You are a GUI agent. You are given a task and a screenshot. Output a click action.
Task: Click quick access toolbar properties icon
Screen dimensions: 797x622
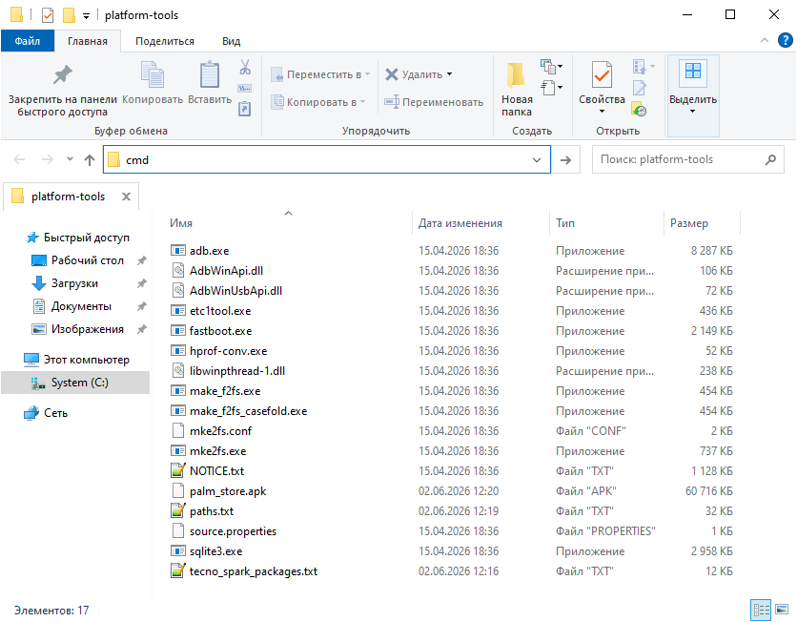tap(48, 15)
